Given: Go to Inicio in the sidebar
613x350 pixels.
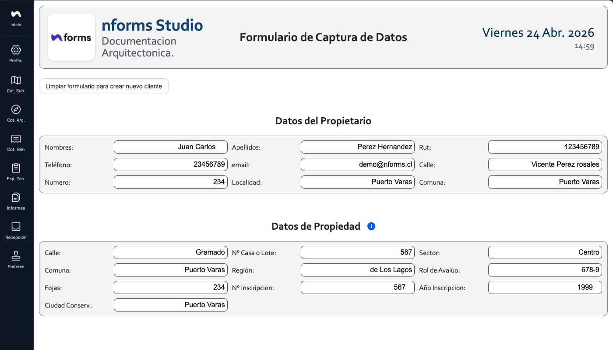Looking at the screenshot, I should point(16,18).
